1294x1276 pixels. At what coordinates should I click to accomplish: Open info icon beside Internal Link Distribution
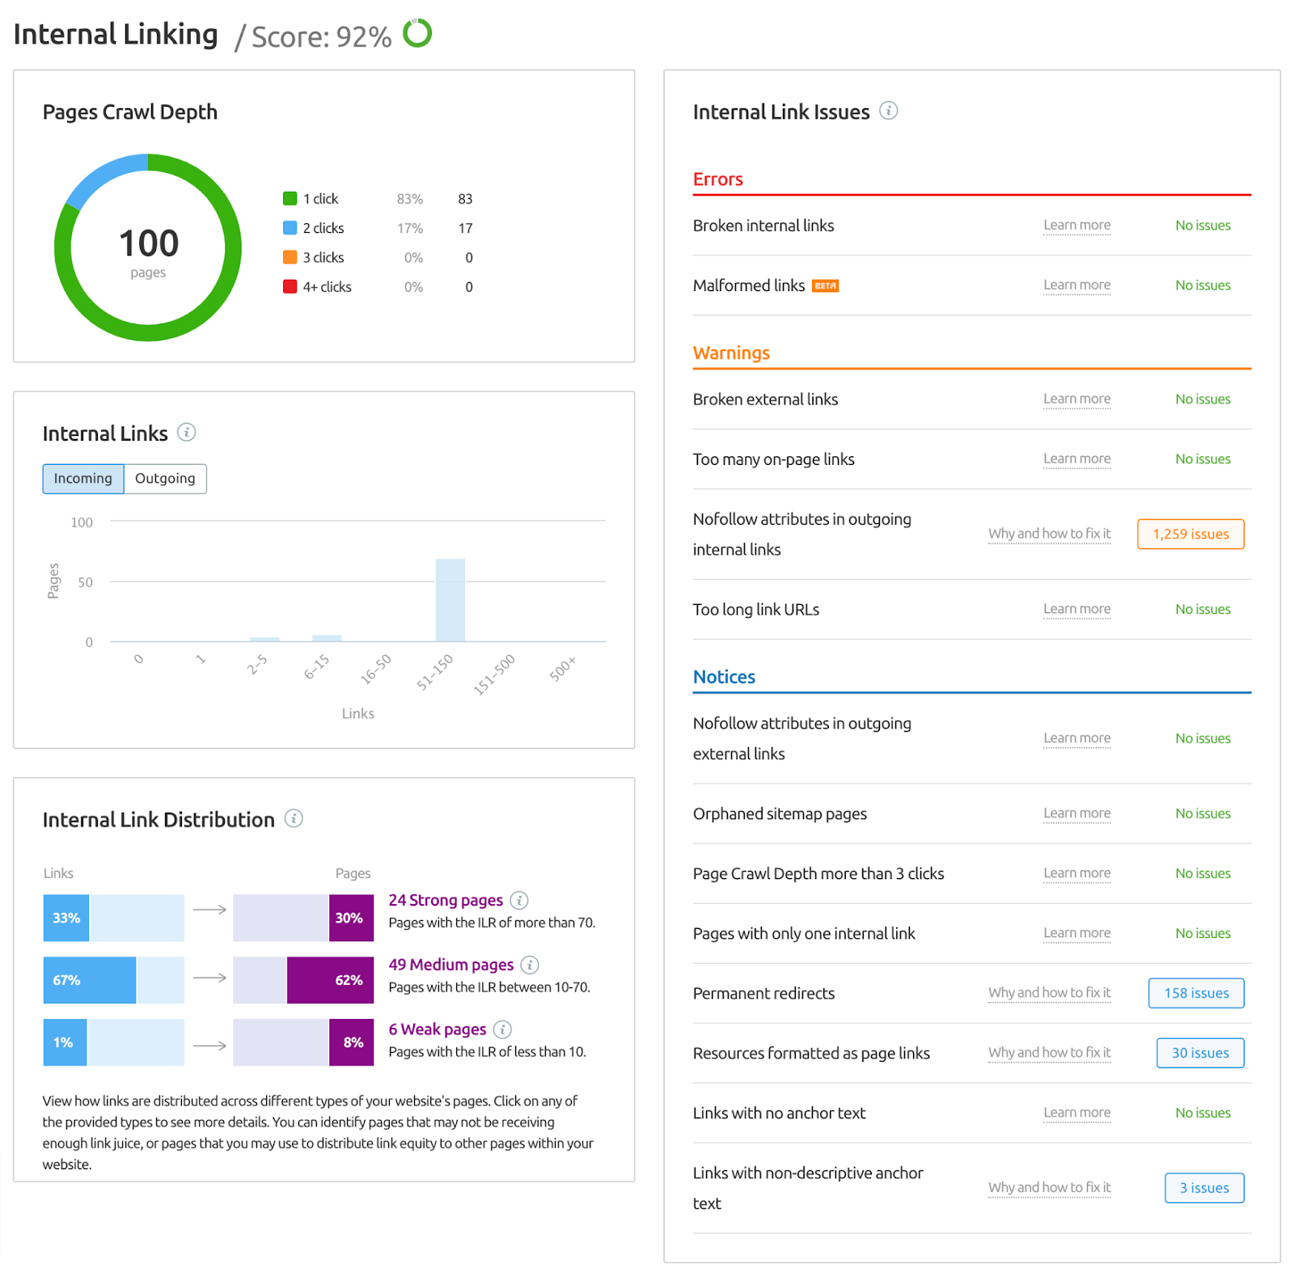294,818
